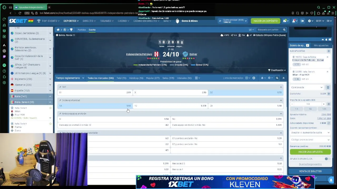This screenshot has height=189, width=337.
Task: Open the user account profile icon
Action: pyautogui.click(x=294, y=21)
